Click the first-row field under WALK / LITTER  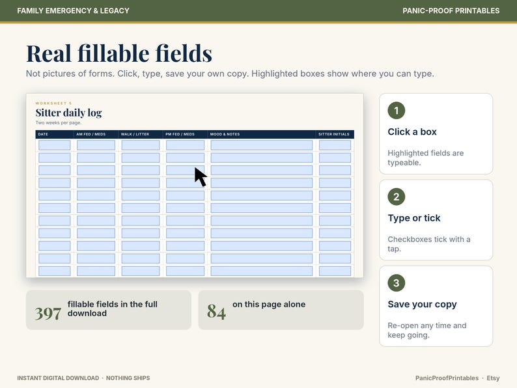pyautogui.click(x=141, y=145)
